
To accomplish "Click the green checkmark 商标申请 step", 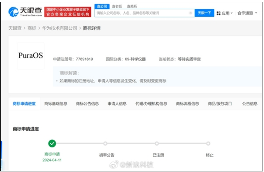I will click(x=52, y=144).
